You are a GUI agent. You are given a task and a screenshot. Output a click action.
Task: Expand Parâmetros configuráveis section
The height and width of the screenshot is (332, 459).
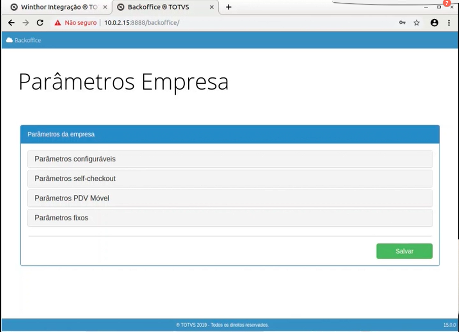[230, 159]
